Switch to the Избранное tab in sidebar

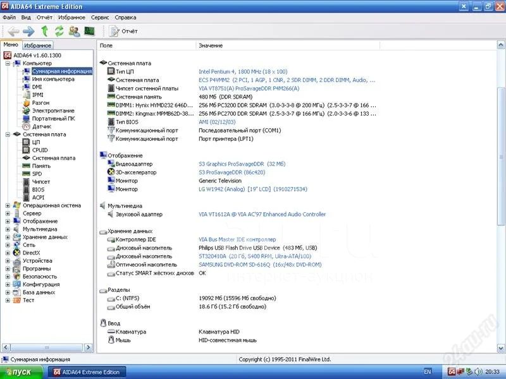[x=38, y=45]
